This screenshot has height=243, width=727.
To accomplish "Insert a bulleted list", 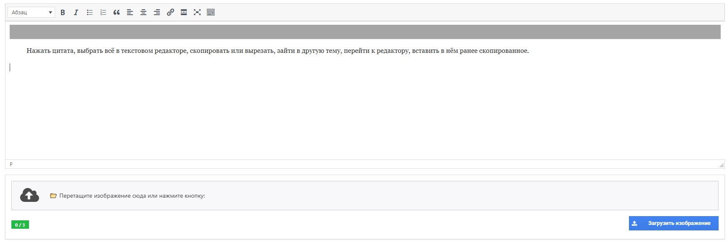I will (x=90, y=13).
